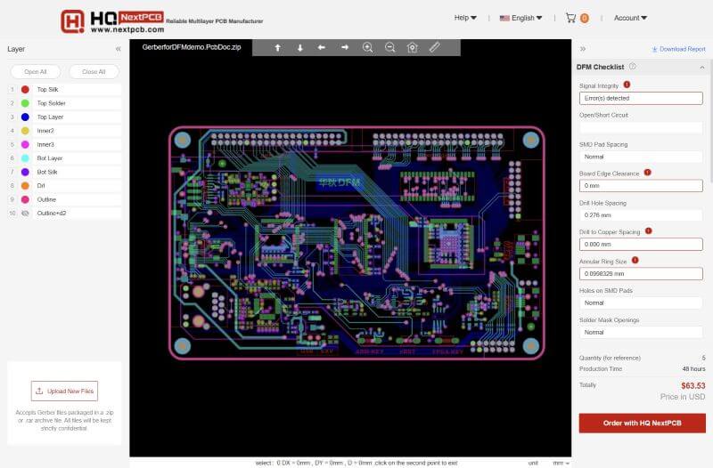Image resolution: width=713 pixels, height=468 pixels.
Task: Show the hidden Outline+d2 layer
Action: pyautogui.click(x=25, y=214)
